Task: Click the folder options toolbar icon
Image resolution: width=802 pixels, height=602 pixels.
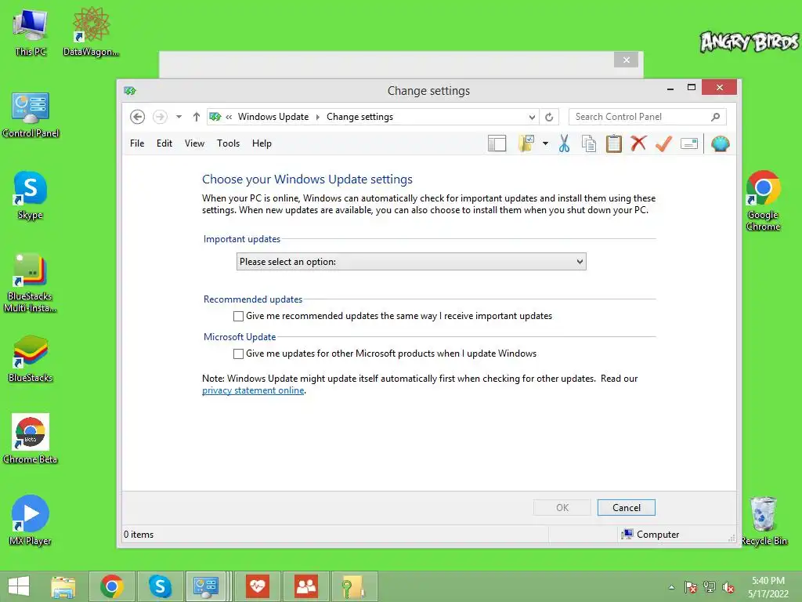Action: pyautogui.click(x=526, y=144)
